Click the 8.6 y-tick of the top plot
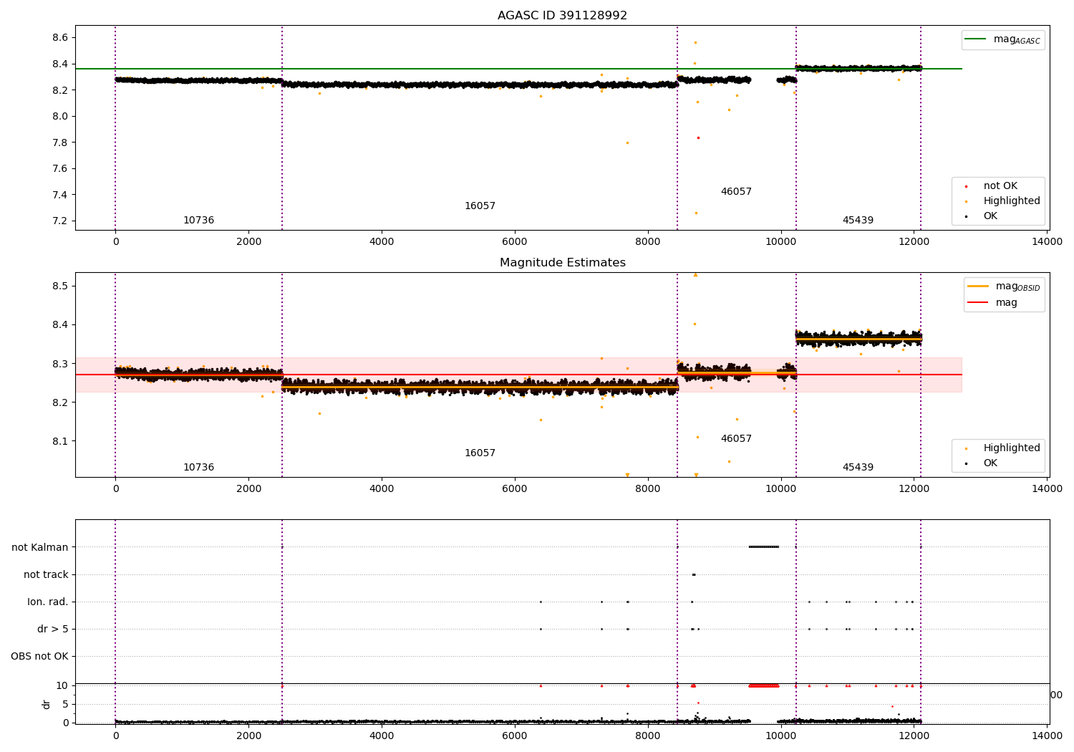1074x752 pixels. (x=60, y=37)
